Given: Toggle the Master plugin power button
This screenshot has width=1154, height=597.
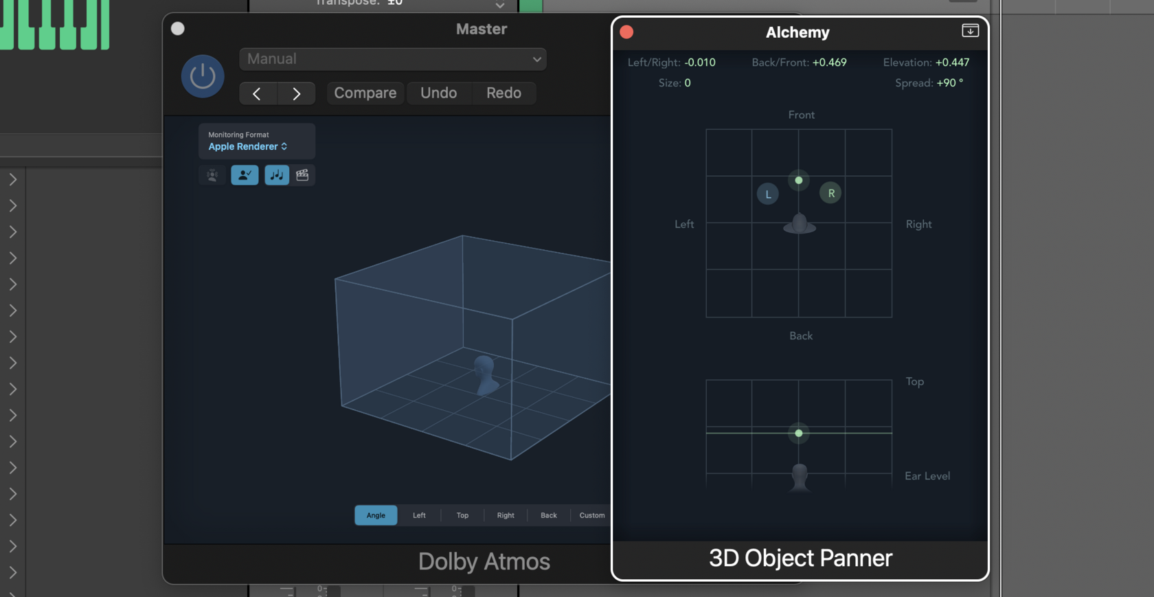Looking at the screenshot, I should [203, 76].
